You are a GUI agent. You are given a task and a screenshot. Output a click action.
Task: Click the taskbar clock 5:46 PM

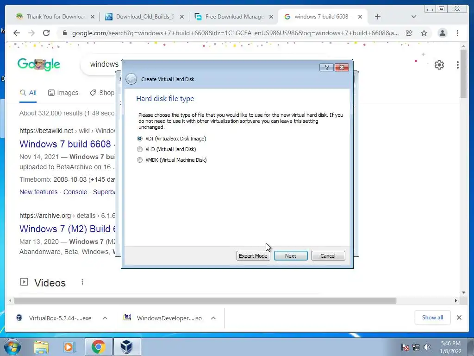450,347
